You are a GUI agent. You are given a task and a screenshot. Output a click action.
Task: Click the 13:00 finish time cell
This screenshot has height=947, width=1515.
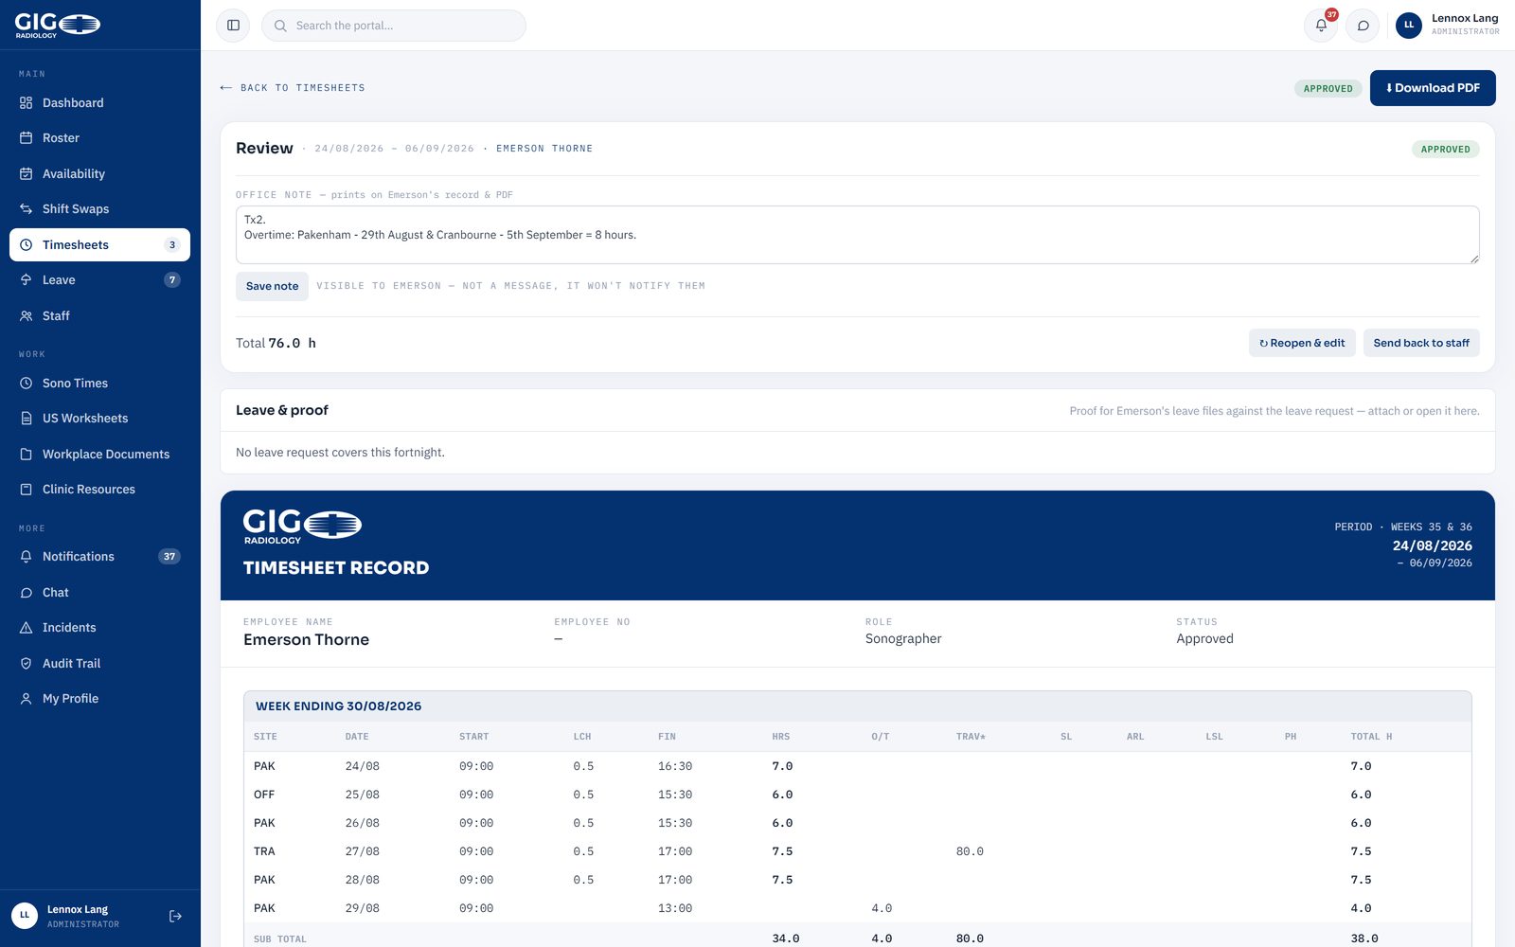(x=675, y=908)
